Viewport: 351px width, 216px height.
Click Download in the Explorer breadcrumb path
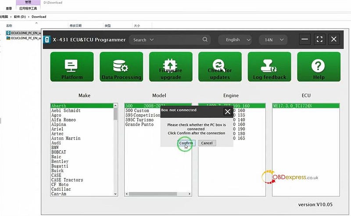tap(39, 17)
